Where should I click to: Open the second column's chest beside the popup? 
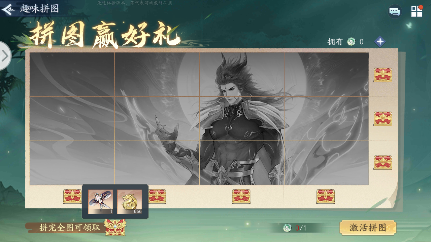[x=157, y=196]
